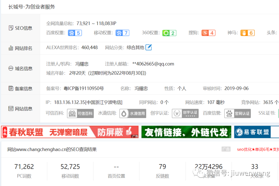Screen dimensions: 279x186
Task: Click the 创宇认证 verification badge
Action: click(185, 113)
